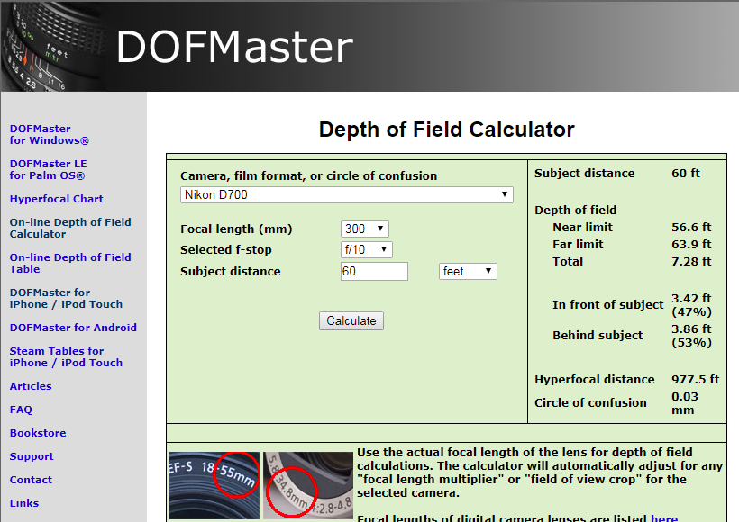
Task: Open DOFMaster LE for Palm OS link
Action: (x=49, y=170)
